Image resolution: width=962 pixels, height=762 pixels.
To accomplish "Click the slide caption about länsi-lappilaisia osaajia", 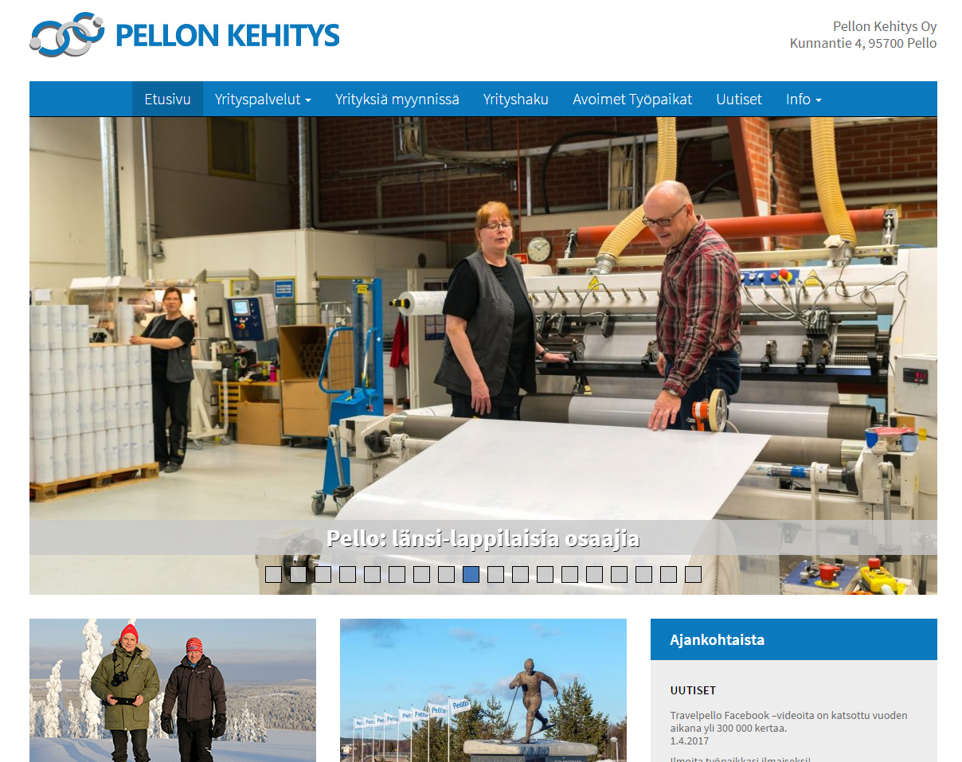I will pos(483,539).
